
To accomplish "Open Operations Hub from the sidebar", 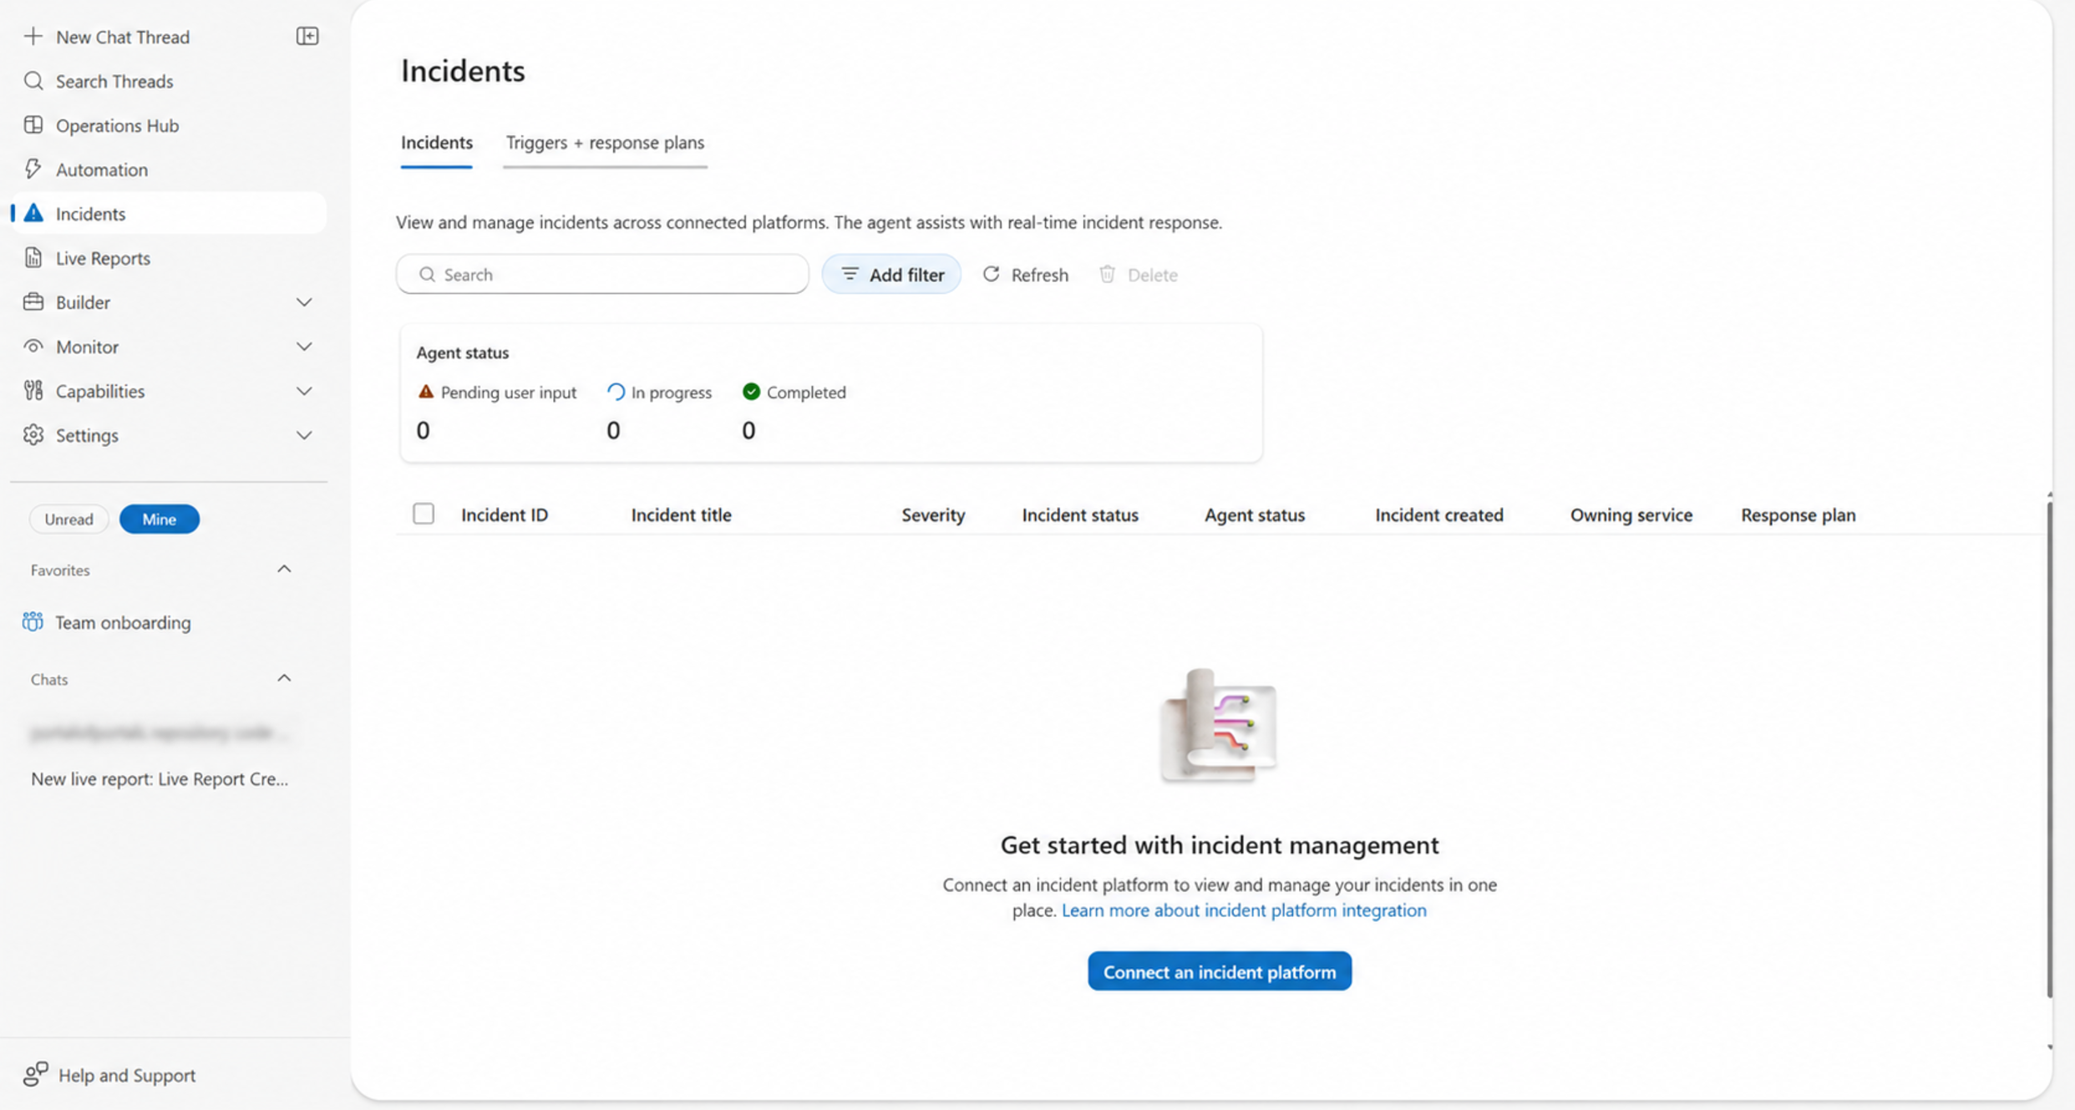I will [117, 125].
